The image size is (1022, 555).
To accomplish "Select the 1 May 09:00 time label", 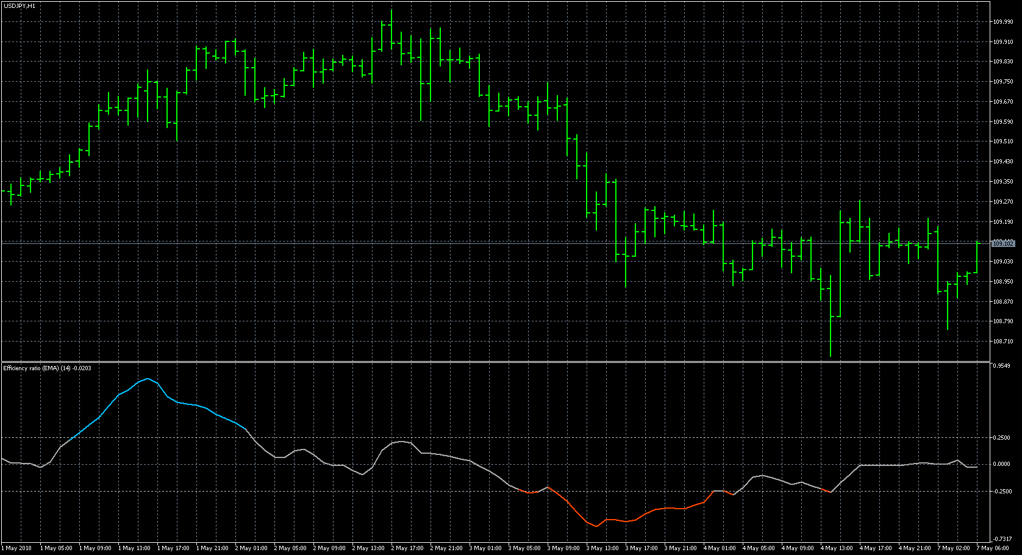I will coord(96,548).
